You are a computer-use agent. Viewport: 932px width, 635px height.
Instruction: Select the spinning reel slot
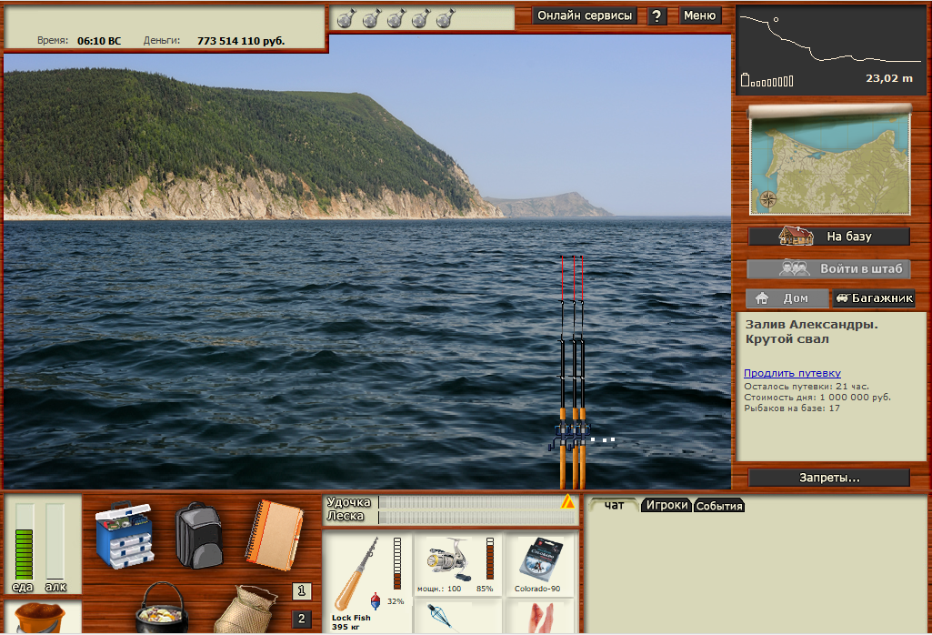457,564
